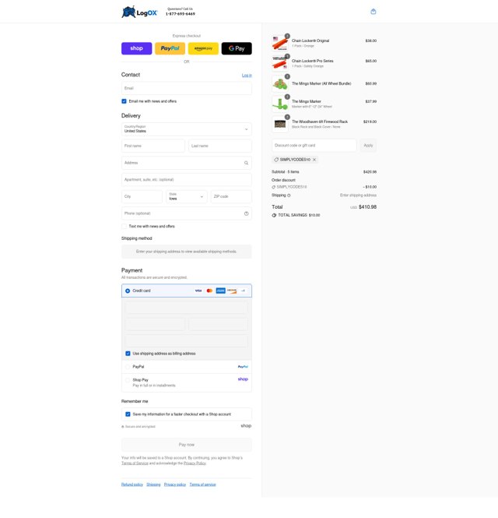Viewport: 498px width, 518px height.
Task: Click the Discover card icon
Action: click(232, 291)
